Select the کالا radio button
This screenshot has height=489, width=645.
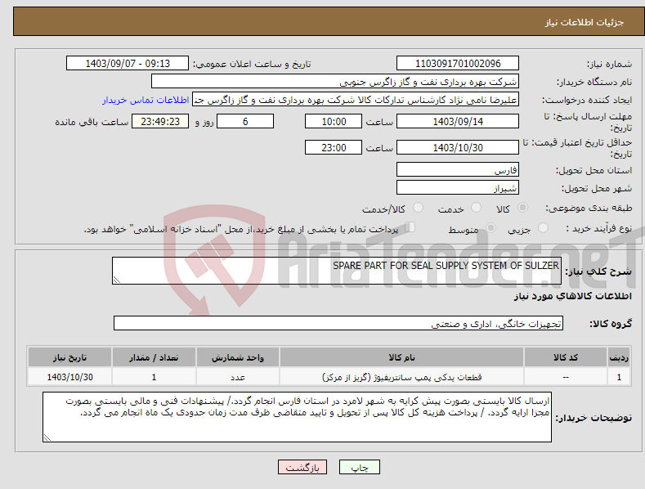pyautogui.click(x=522, y=208)
